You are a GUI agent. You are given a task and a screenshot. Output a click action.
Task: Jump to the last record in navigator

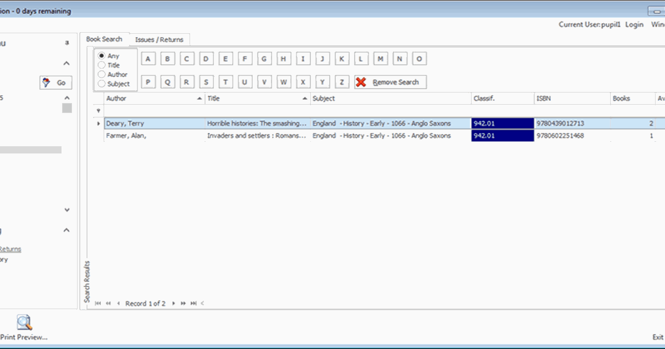193,304
